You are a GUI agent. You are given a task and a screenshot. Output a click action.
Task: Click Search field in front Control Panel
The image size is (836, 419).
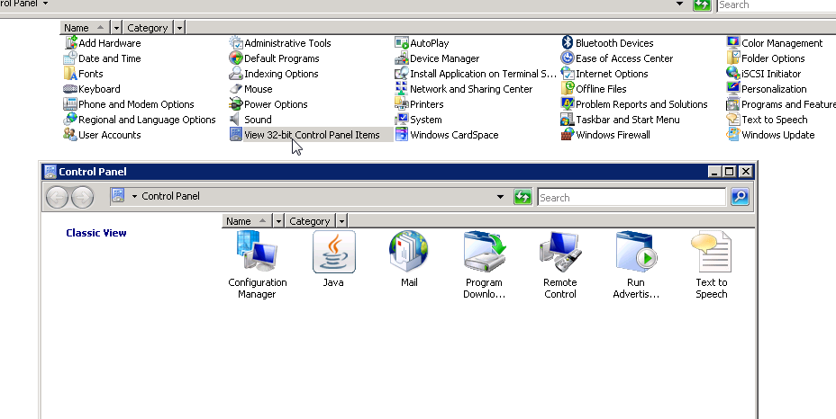coord(632,197)
